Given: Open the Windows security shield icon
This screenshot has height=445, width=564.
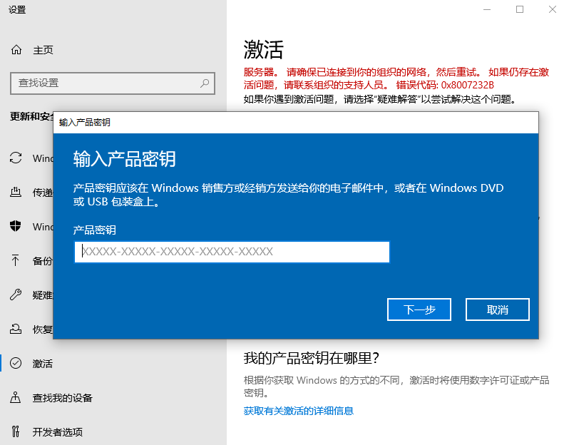Looking at the screenshot, I should point(16,226).
